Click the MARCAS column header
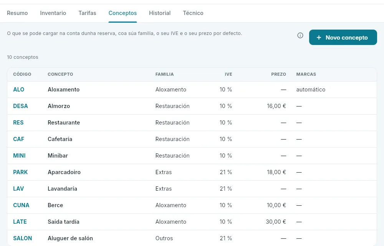The width and height of the screenshot is (384, 246). tap(306, 74)
